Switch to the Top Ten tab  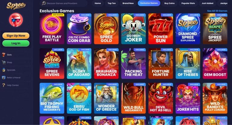111,3
